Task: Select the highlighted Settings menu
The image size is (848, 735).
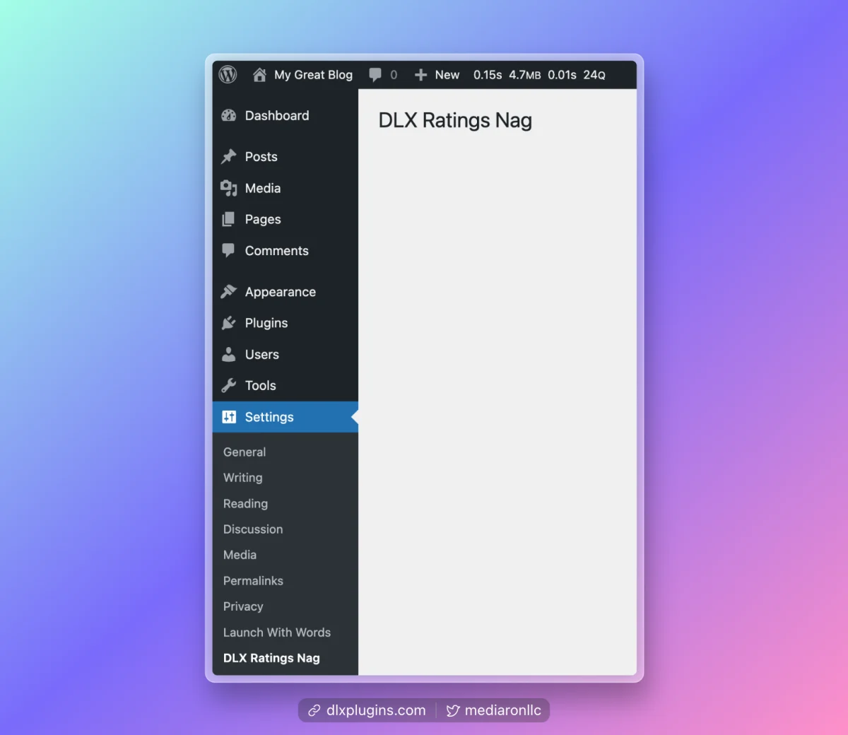Action: [285, 417]
